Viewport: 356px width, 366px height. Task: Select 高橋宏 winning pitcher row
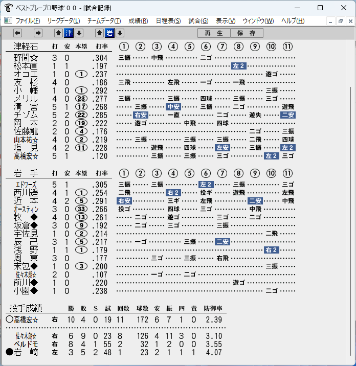click(116, 319)
